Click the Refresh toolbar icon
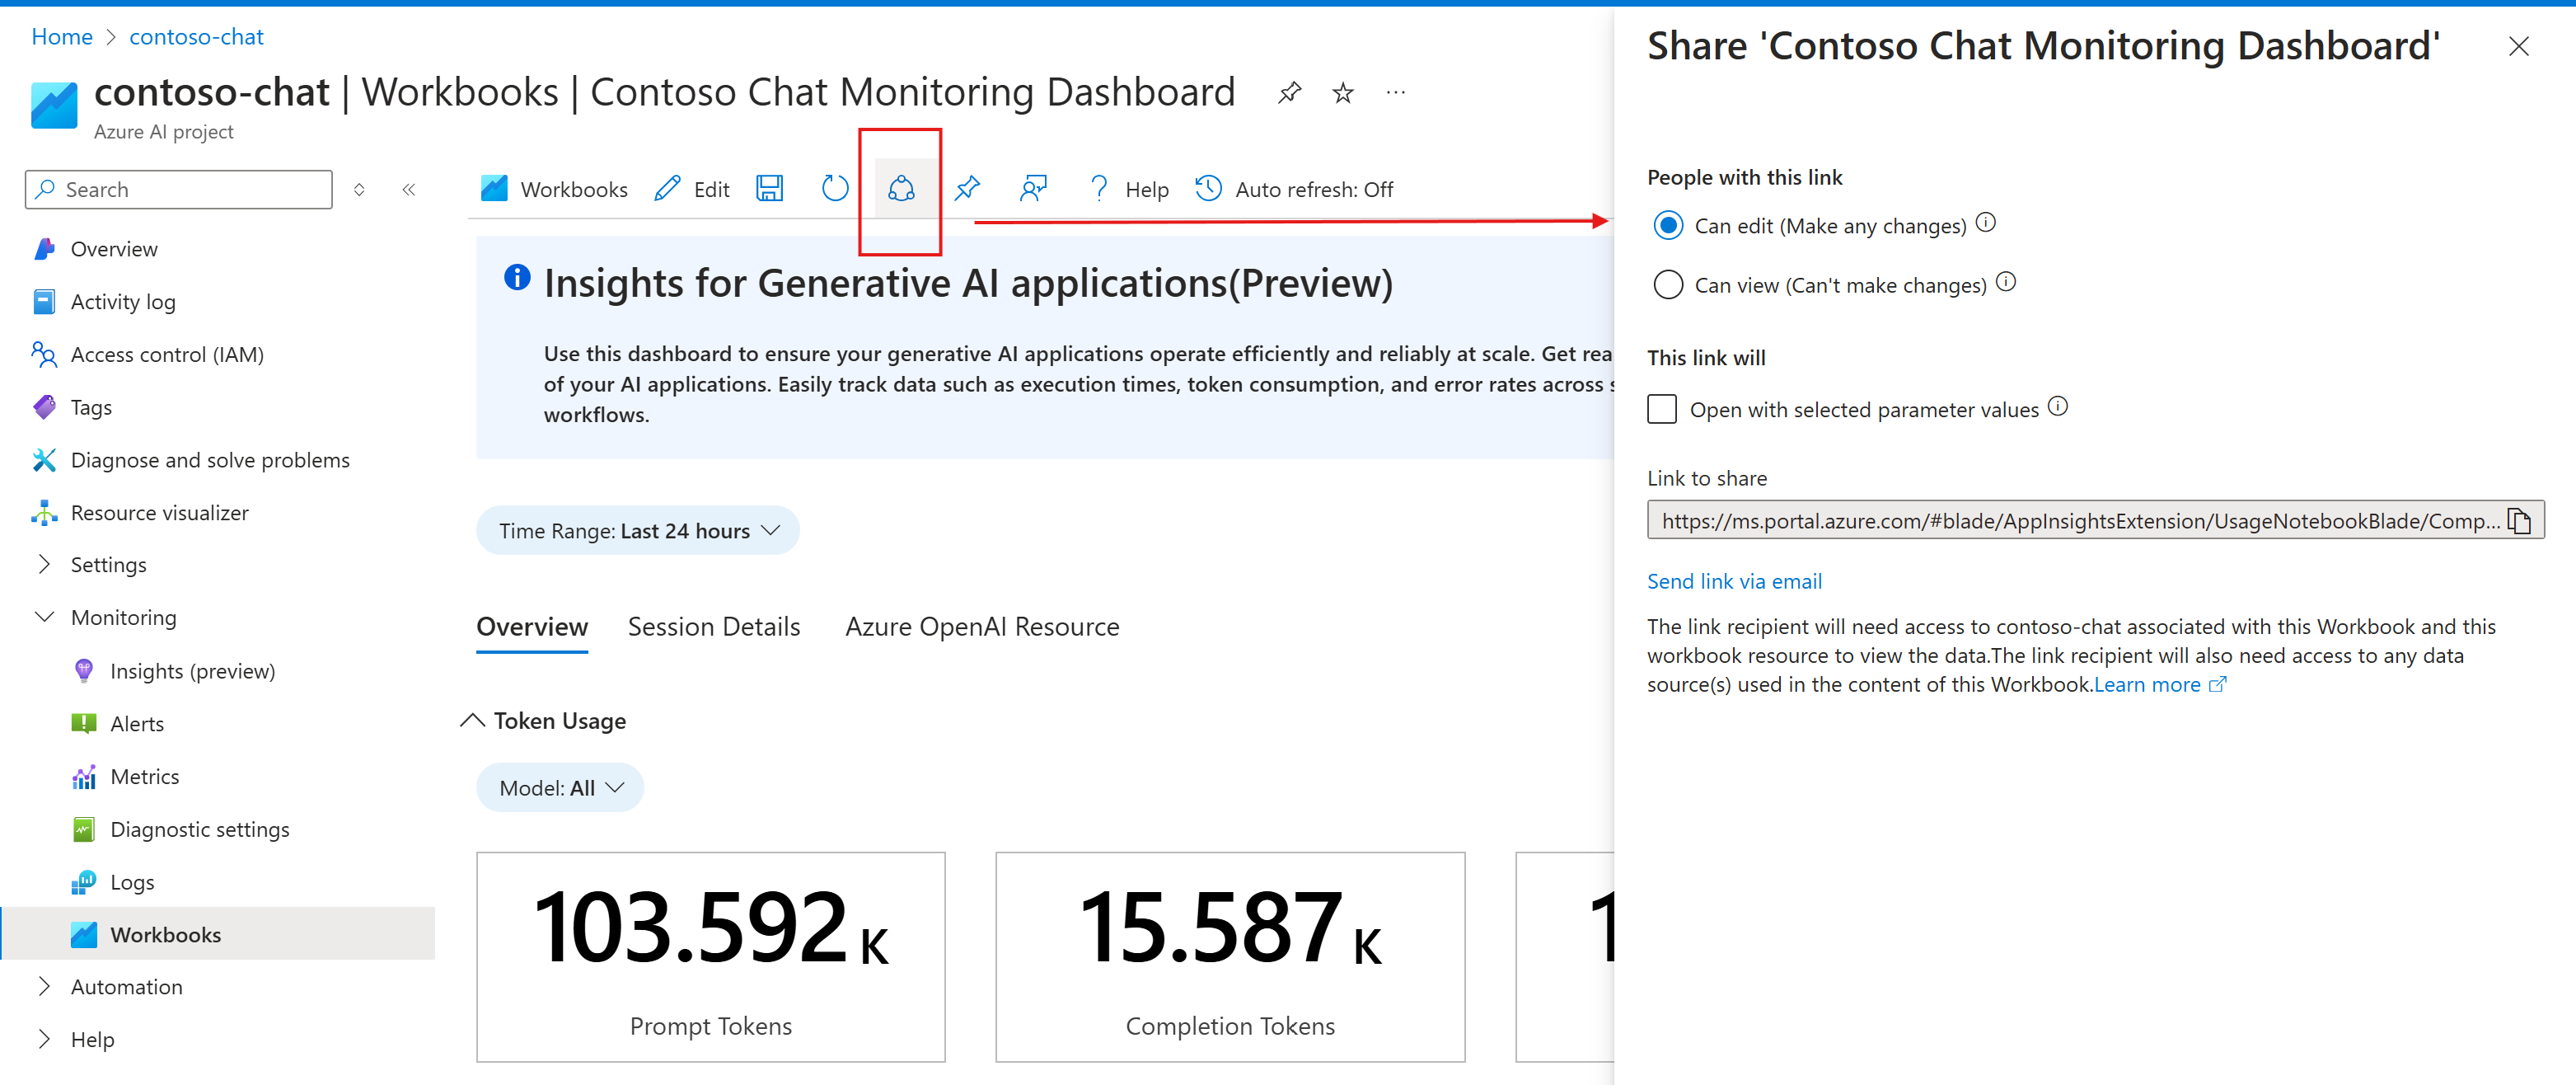Image resolution: width=2576 pixels, height=1085 pixels. click(x=834, y=188)
